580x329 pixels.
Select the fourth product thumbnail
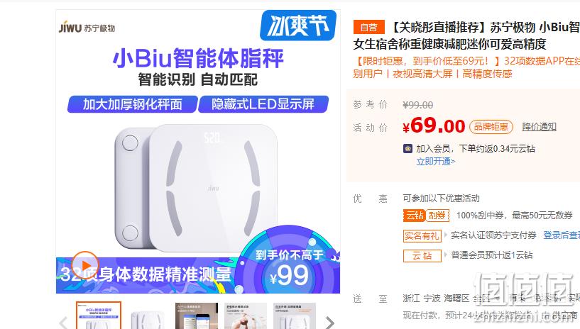[246, 316]
